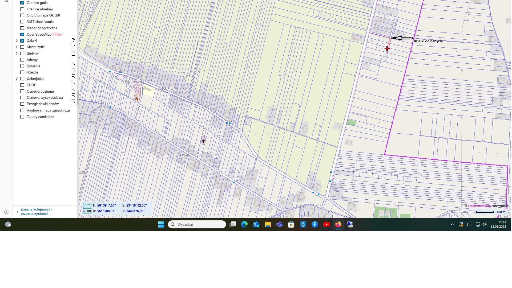512x288 pixels.
Task: Click the red >Info< link beside OpenStreetMap
Action: pos(57,35)
